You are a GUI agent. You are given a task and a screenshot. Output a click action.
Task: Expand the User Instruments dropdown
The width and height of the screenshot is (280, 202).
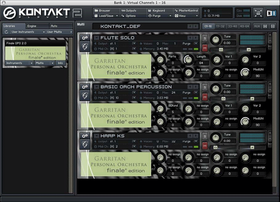[x=28, y=32]
